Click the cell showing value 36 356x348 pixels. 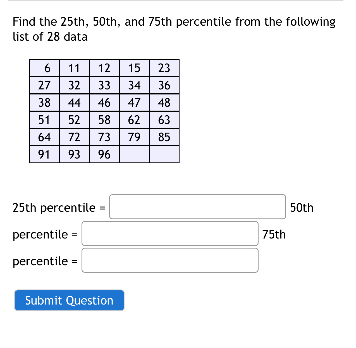pos(164,85)
